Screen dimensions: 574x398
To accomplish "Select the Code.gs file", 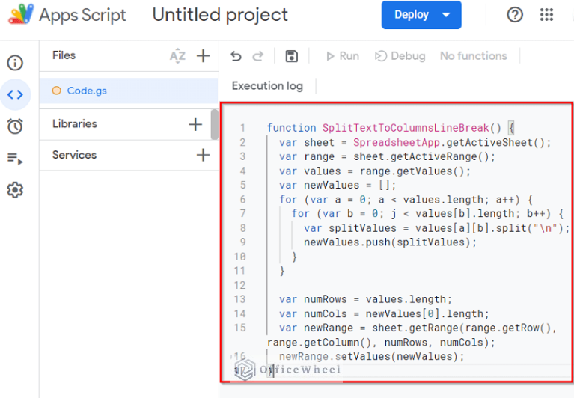I will click(129, 91).
